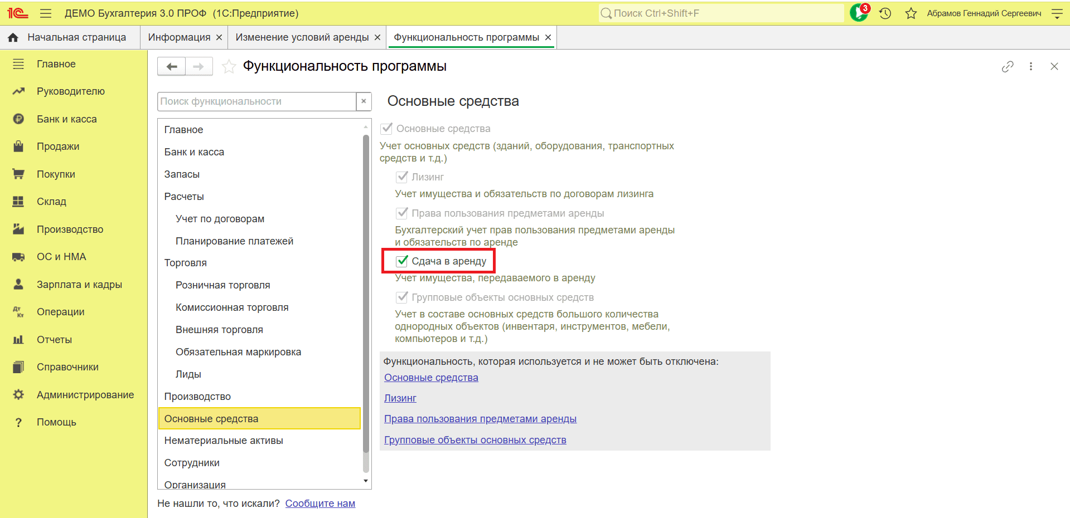Go back with the left arrow button

pyautogui.click(x=172, y=67)
